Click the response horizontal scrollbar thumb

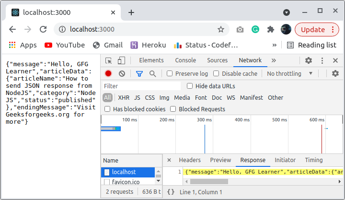pos(209,181)
